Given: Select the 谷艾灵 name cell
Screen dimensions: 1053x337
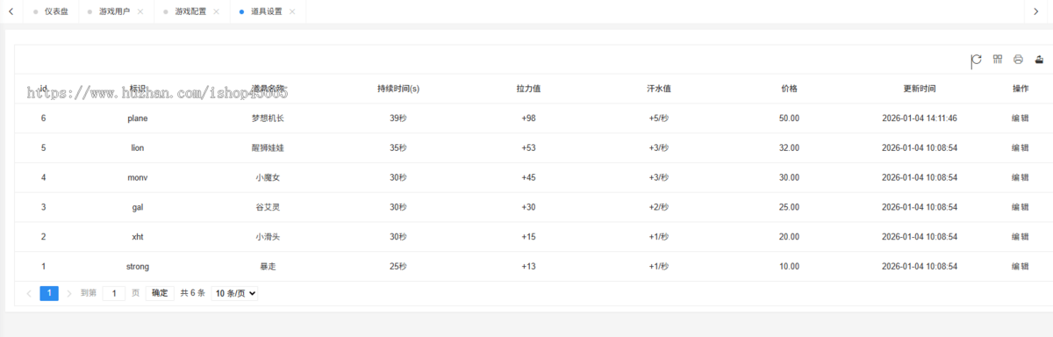Looking at the screenshot, I should pyautogui.click(x=268, y=207).
